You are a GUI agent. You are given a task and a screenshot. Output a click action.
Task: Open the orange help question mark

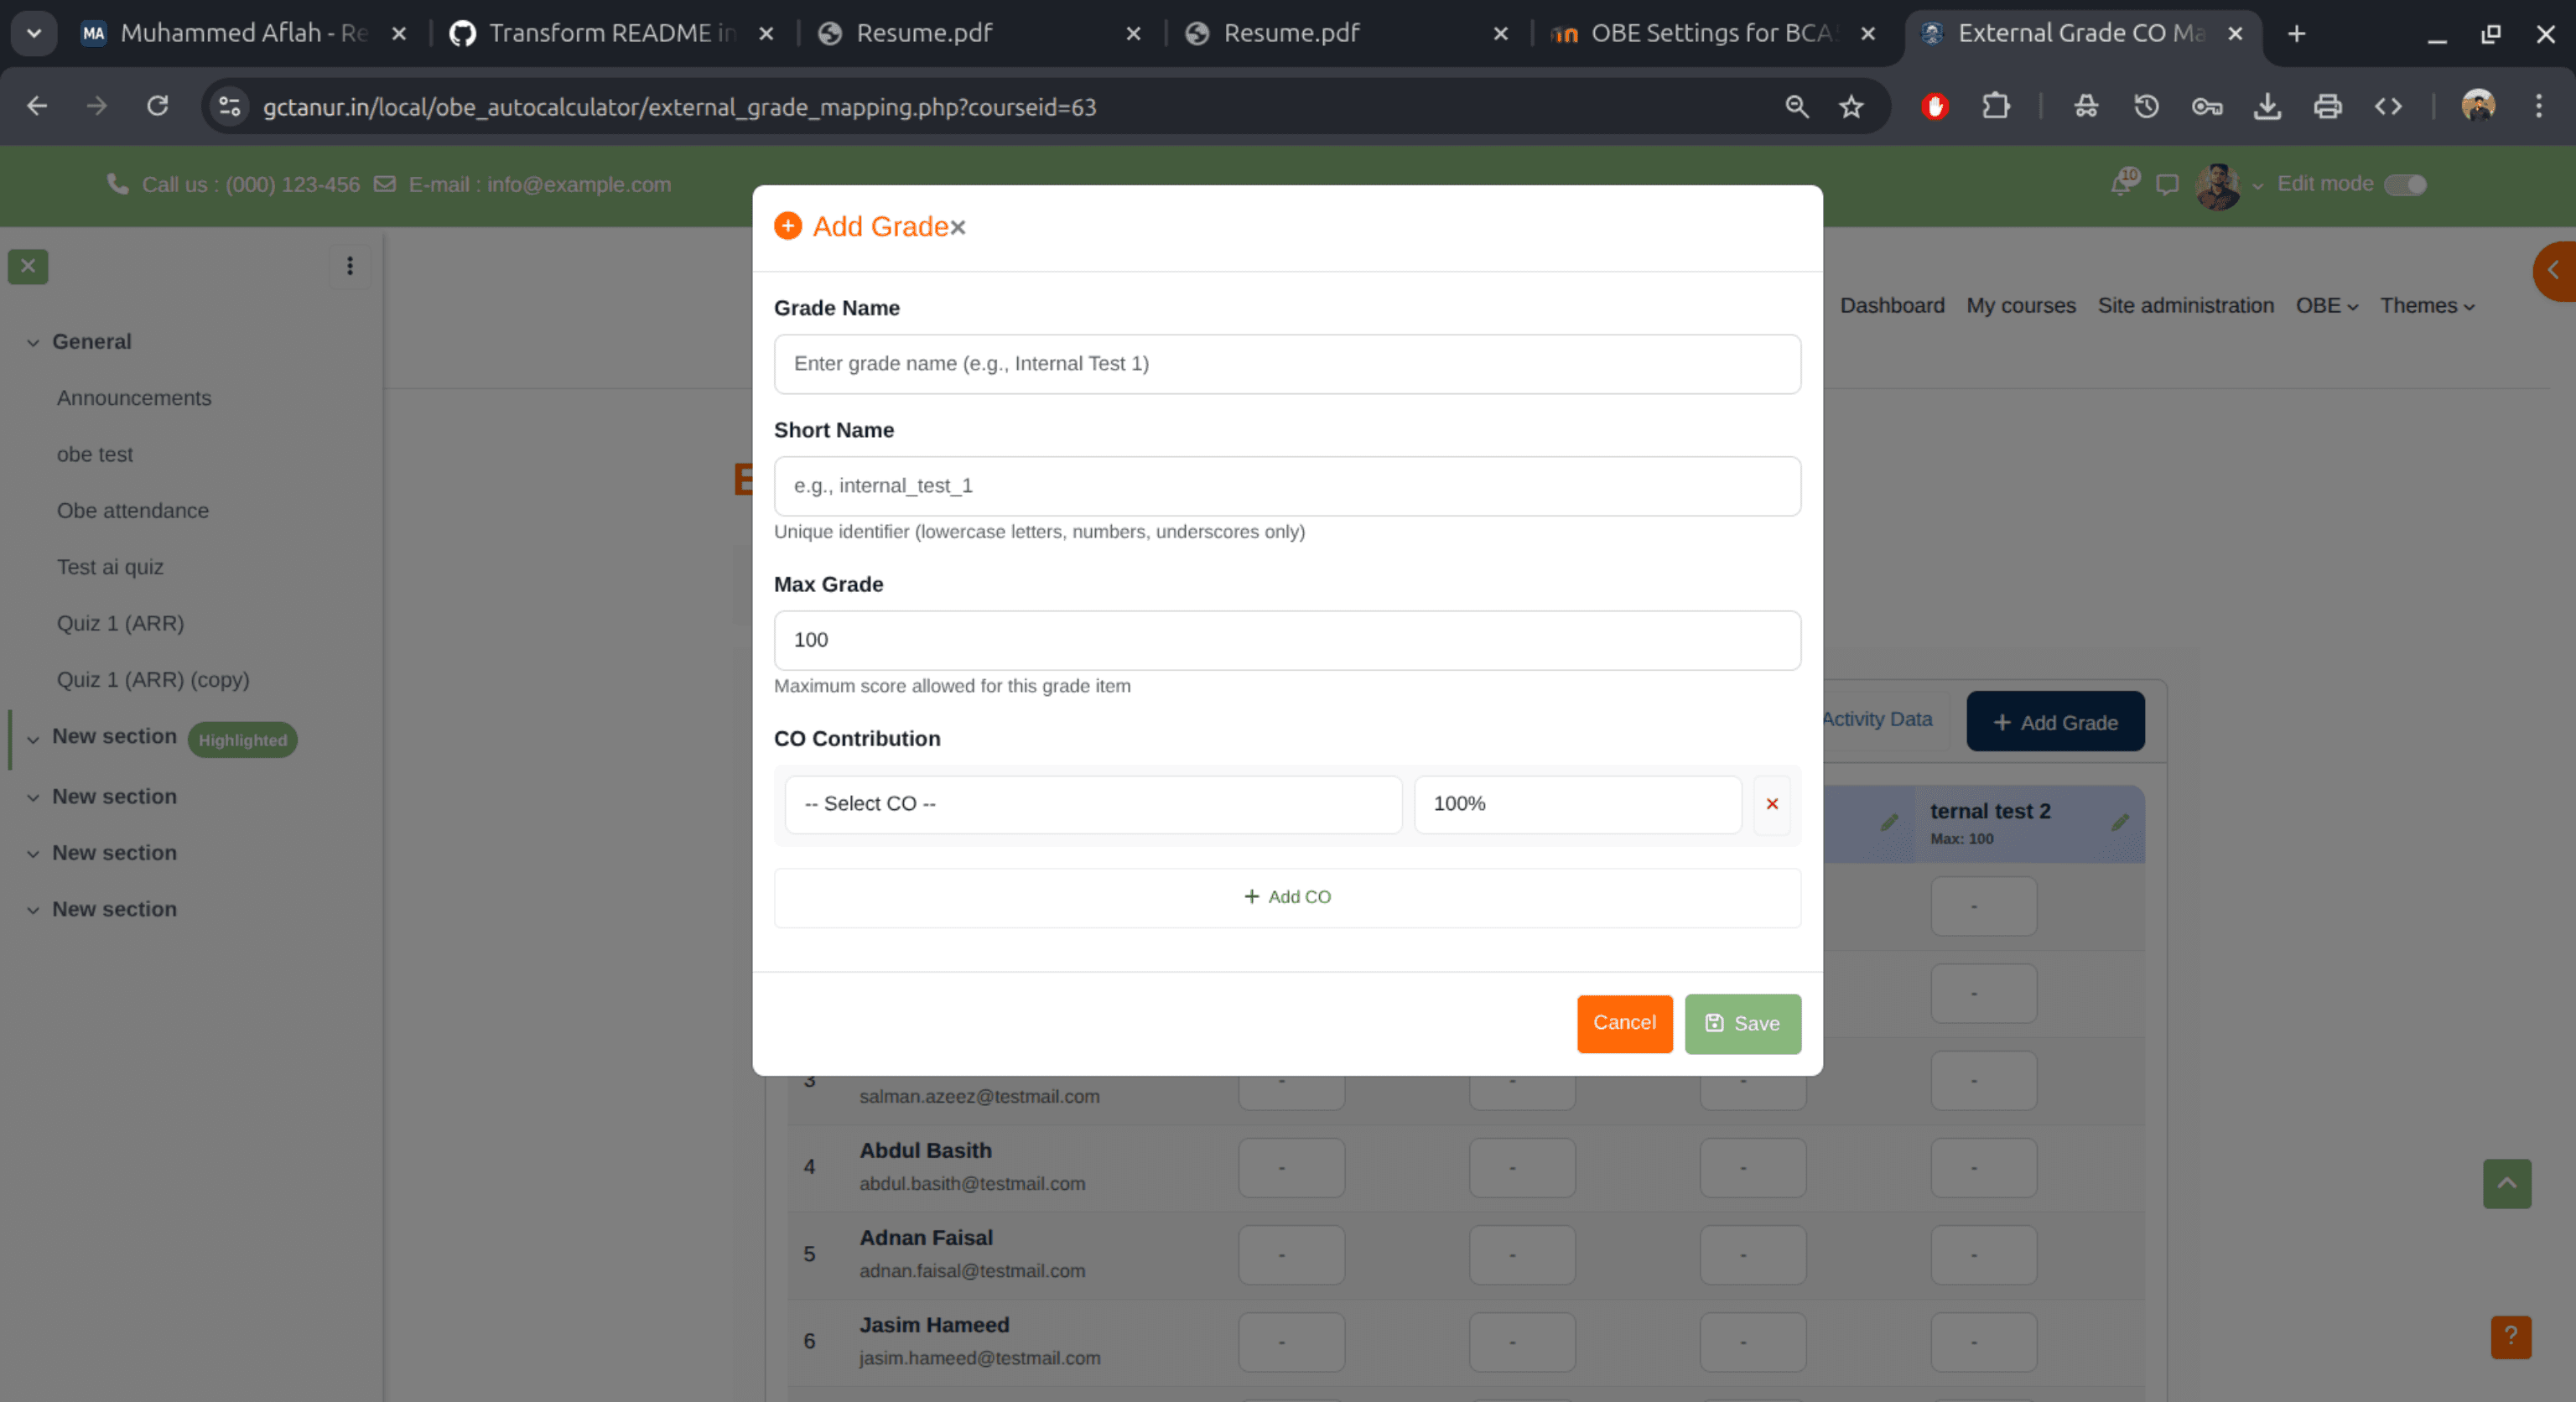[x=2510, y=1336]
